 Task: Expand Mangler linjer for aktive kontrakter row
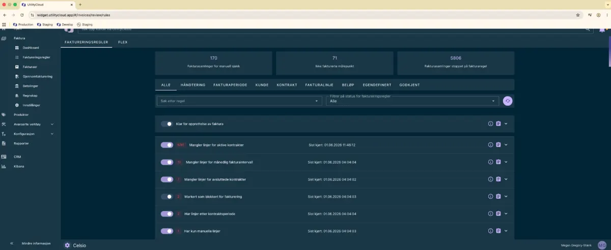click(506, 145)
